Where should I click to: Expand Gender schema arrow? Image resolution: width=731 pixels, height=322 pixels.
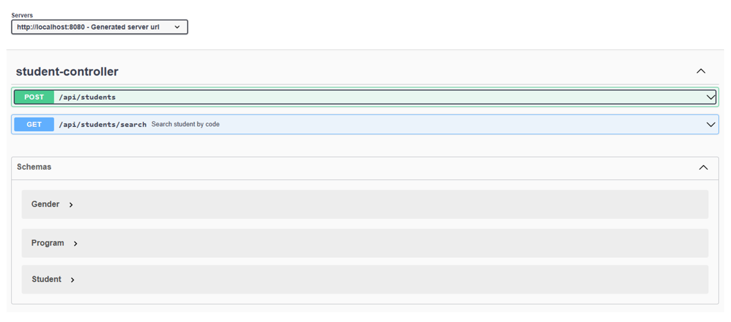point(71,205)
